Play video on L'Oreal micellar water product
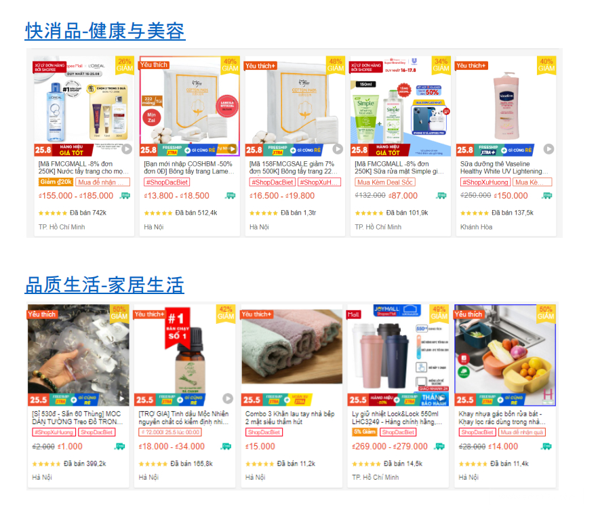The image size is (598, 519). click(x=127, y=149)
